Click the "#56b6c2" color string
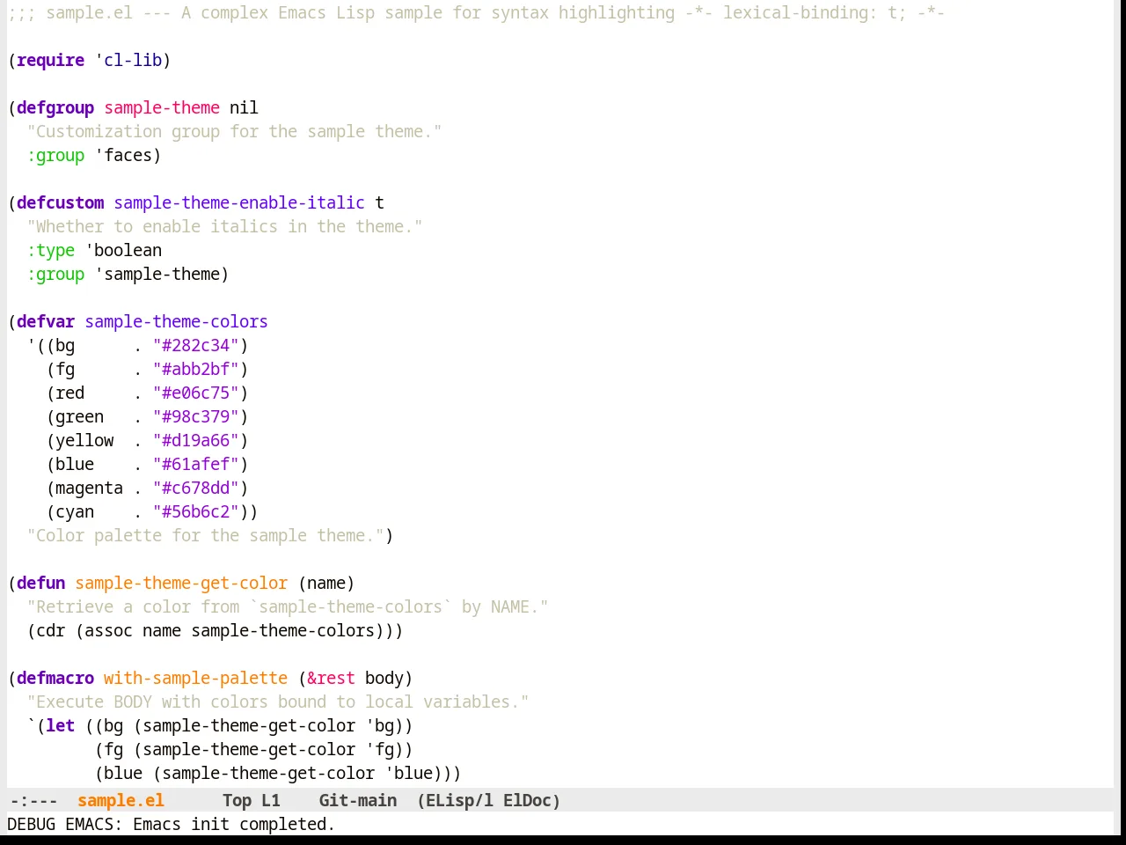This screenshot has width=1126, height=845. (196, 511)
